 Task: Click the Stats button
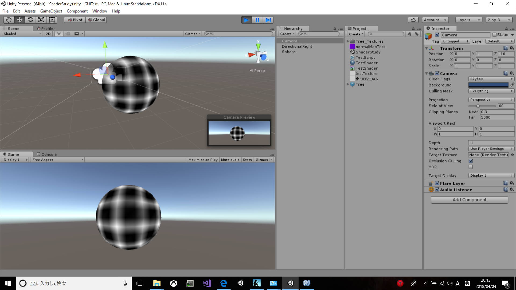pos(247,160)
